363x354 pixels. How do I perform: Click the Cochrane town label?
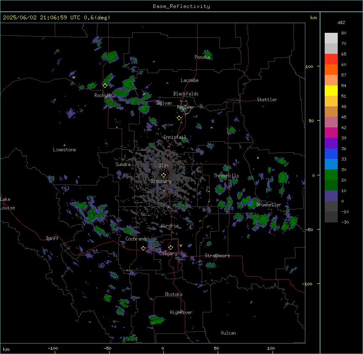tap(136, 239)
